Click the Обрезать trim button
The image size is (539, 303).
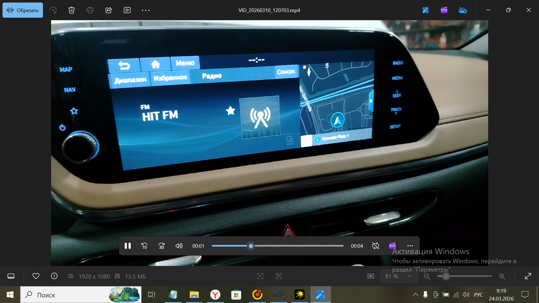coord(23,10)
